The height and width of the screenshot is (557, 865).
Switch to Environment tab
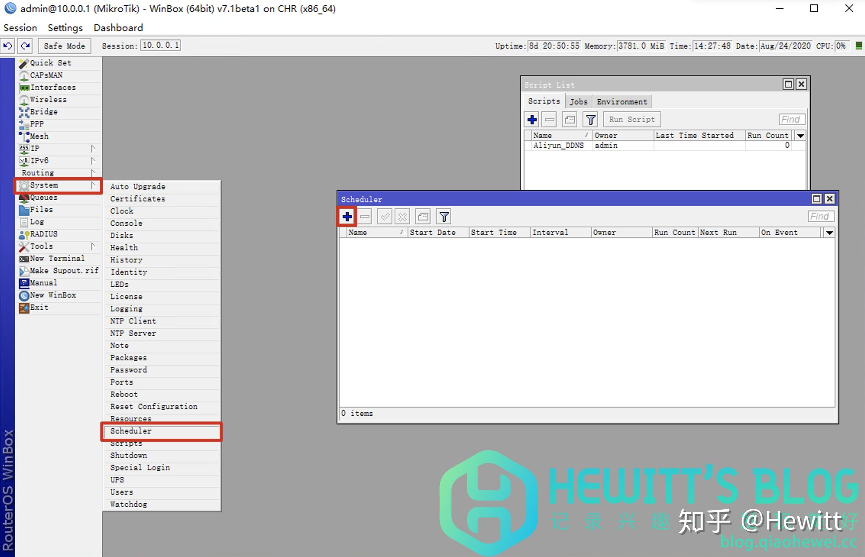point(622,102)
